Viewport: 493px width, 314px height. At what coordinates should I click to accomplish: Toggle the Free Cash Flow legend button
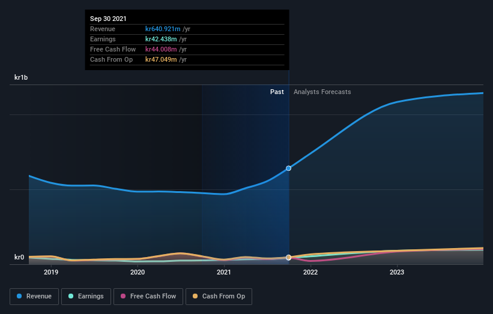(x=148, y=297)
